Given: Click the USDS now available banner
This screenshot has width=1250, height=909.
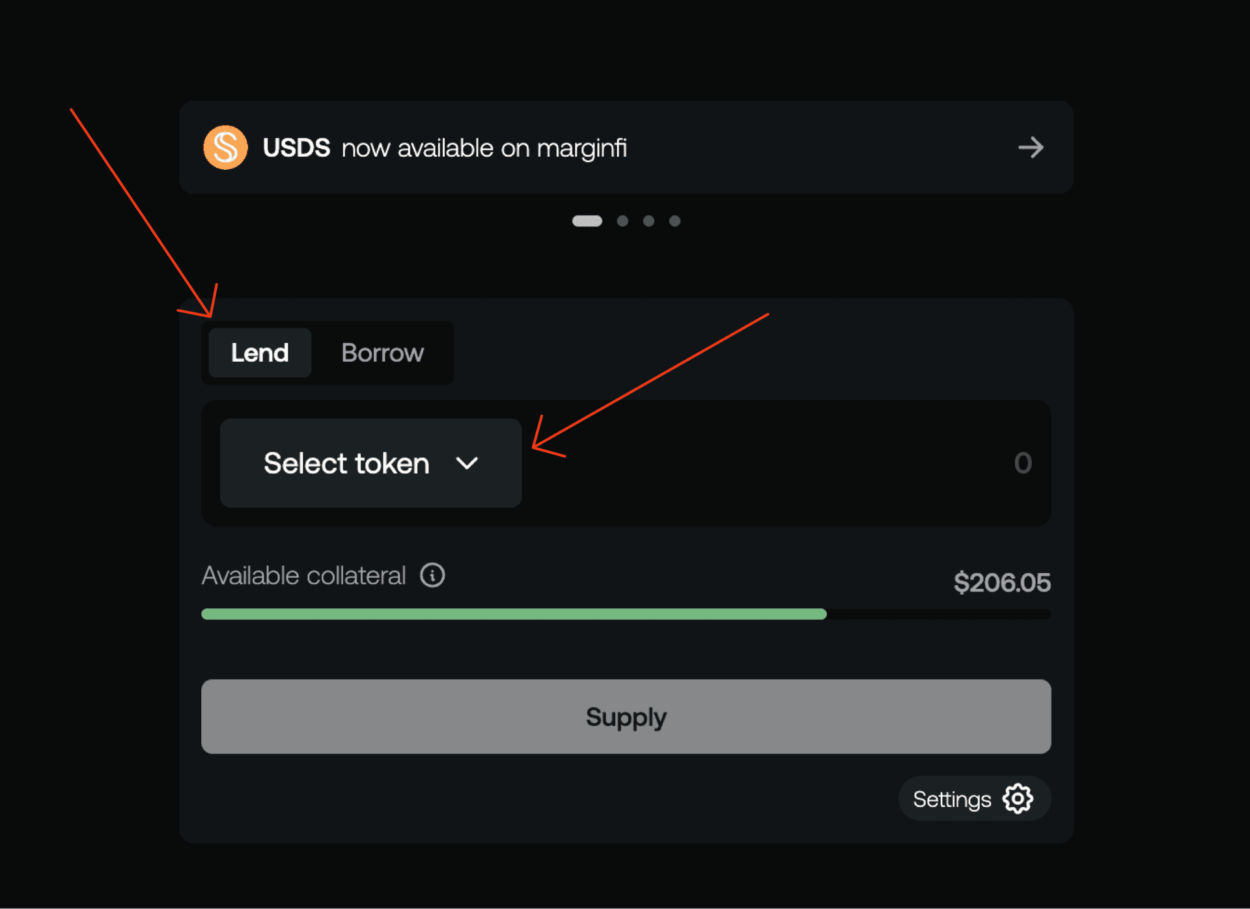Looking at the screenshot, I should (x=625, y=148).
